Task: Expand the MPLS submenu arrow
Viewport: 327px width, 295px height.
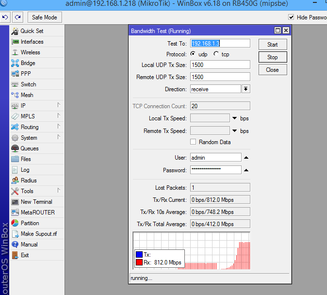Action: tap(59, 115)
